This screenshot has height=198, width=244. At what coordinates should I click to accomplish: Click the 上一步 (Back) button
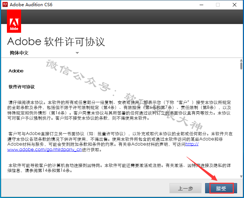pos(185,188)
